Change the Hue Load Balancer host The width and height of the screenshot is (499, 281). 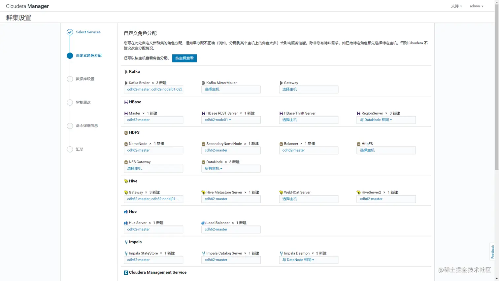click(231, 229)
